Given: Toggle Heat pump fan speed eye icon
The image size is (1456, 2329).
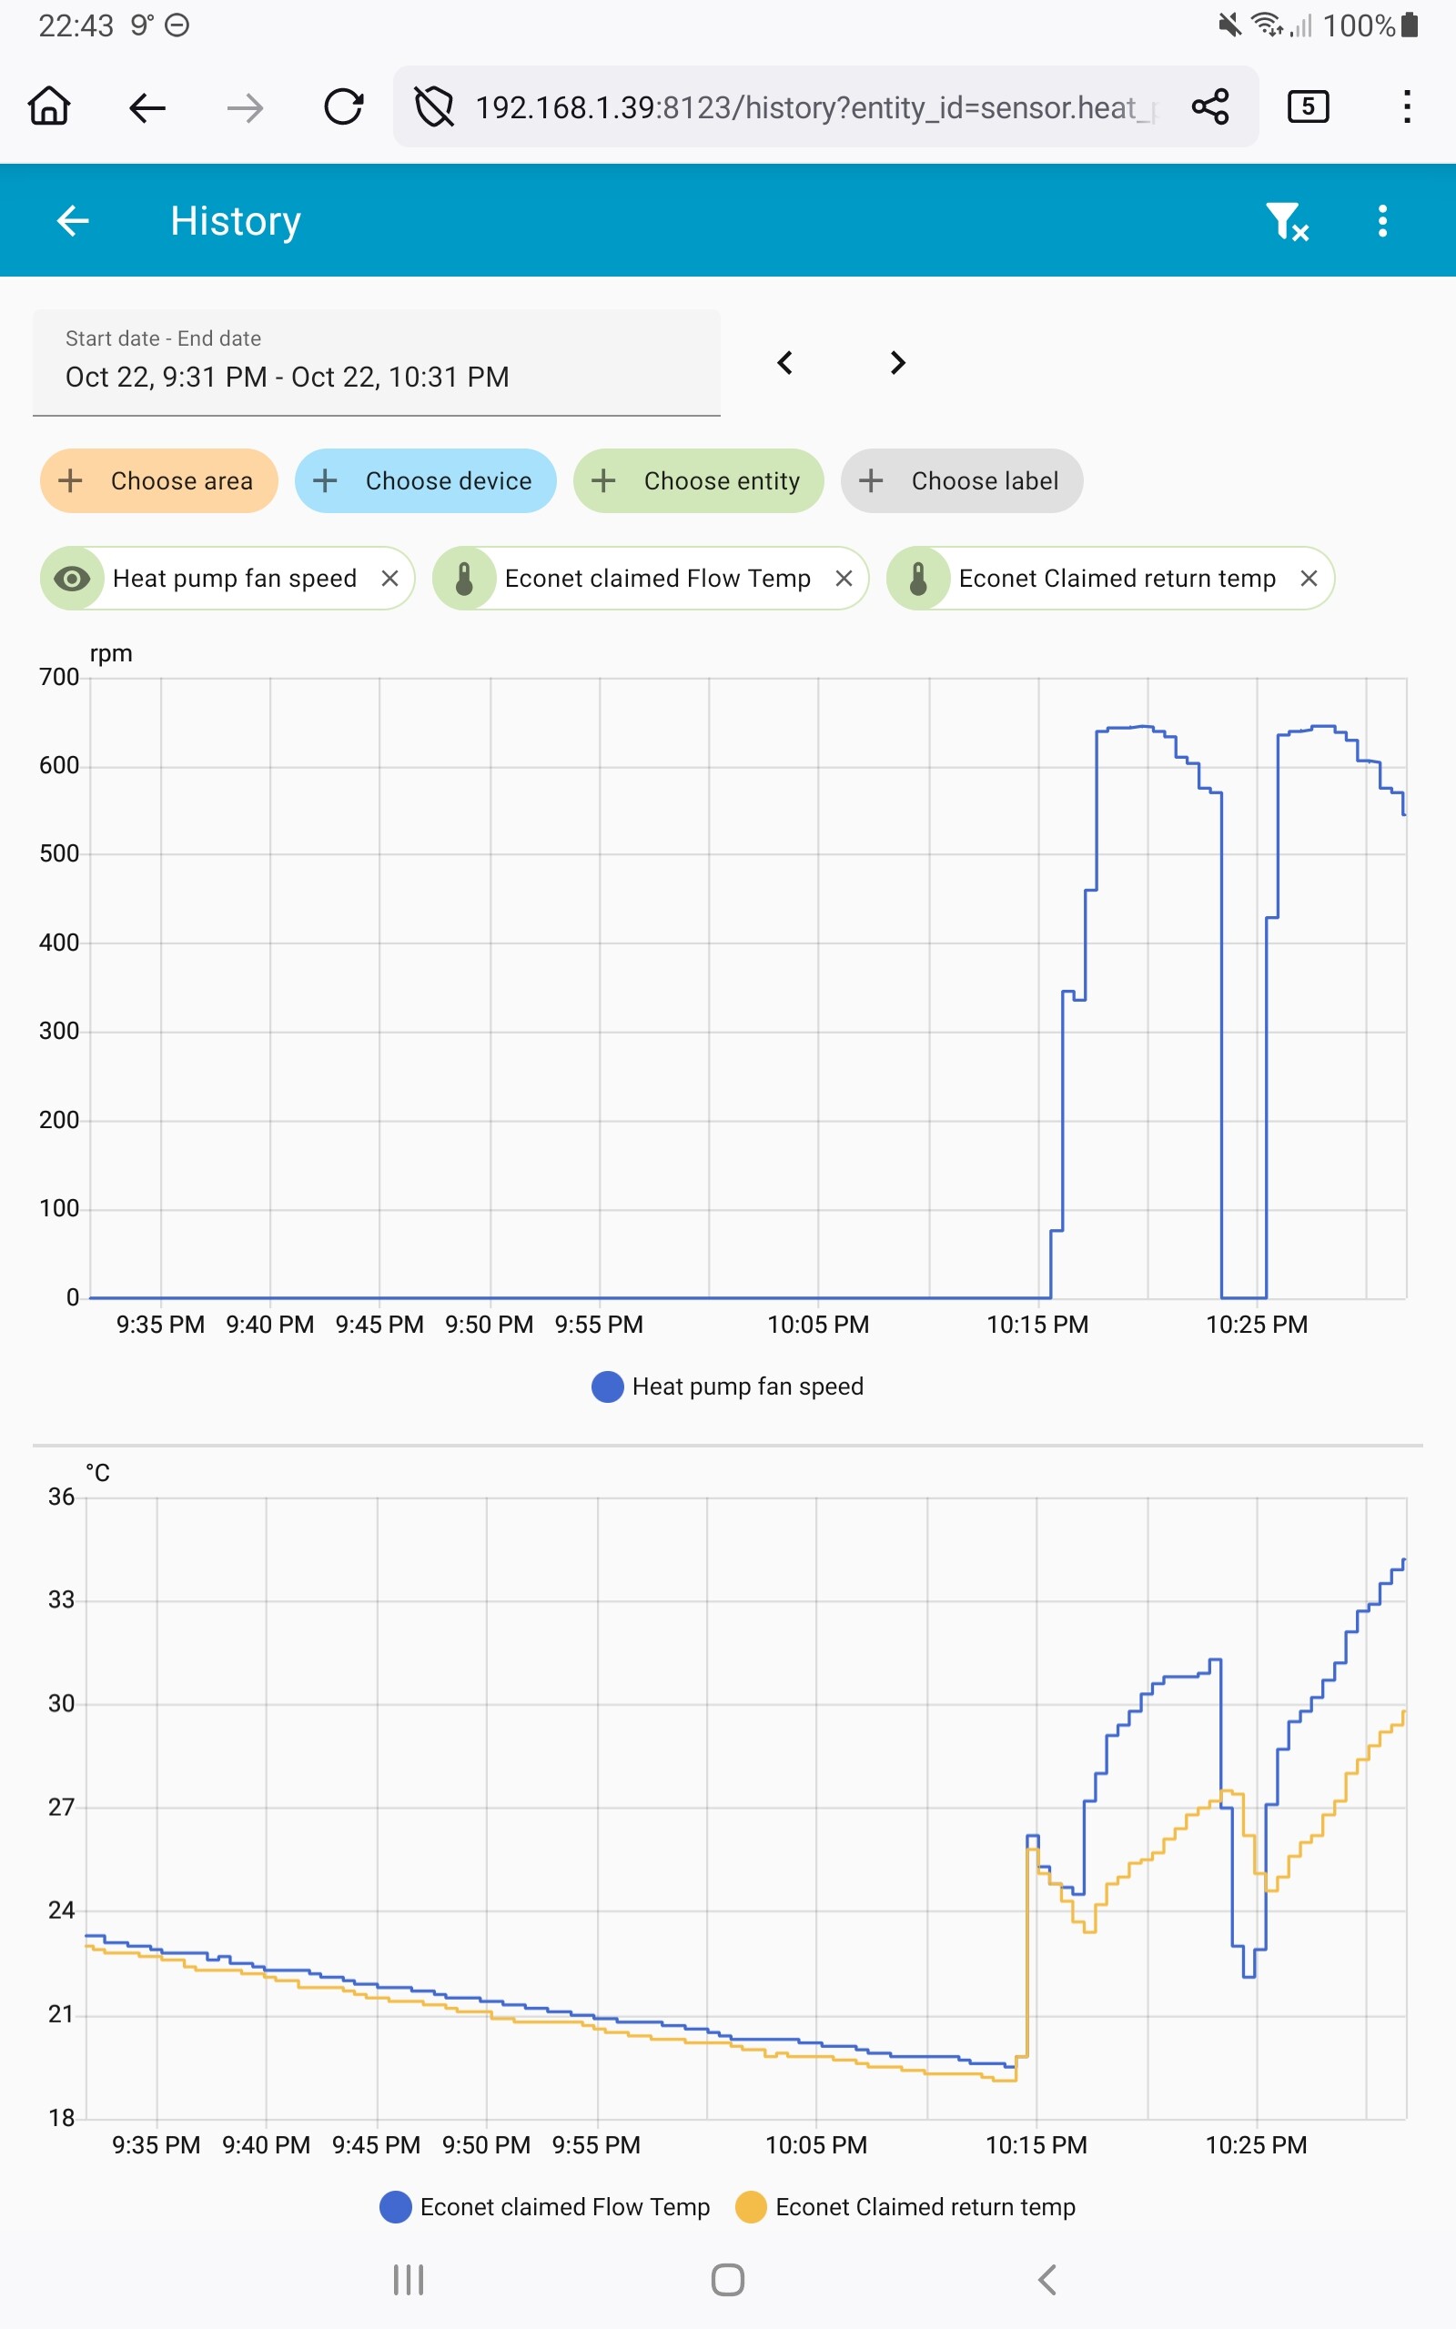Looking at the screenshot, I should pos(72,579).
